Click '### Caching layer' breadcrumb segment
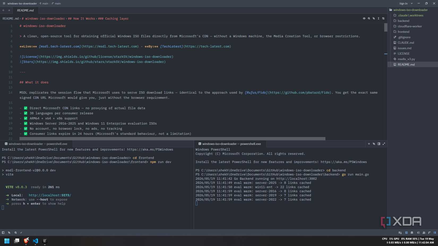 113,19
